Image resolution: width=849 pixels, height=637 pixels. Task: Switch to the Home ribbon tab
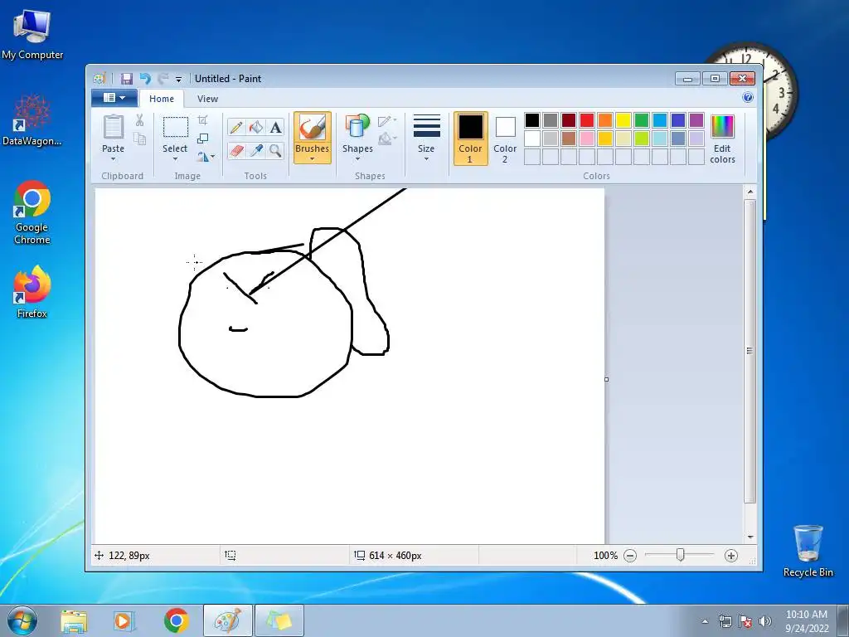point(162,99)
